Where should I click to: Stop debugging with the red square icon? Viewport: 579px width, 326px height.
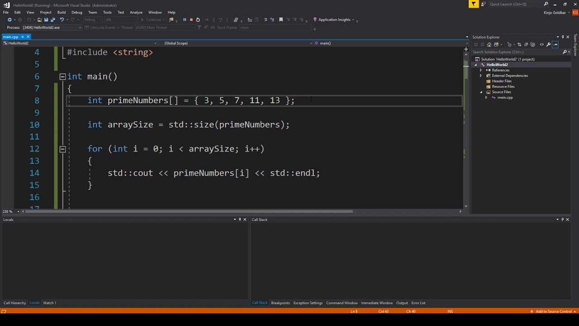[191, 19]
